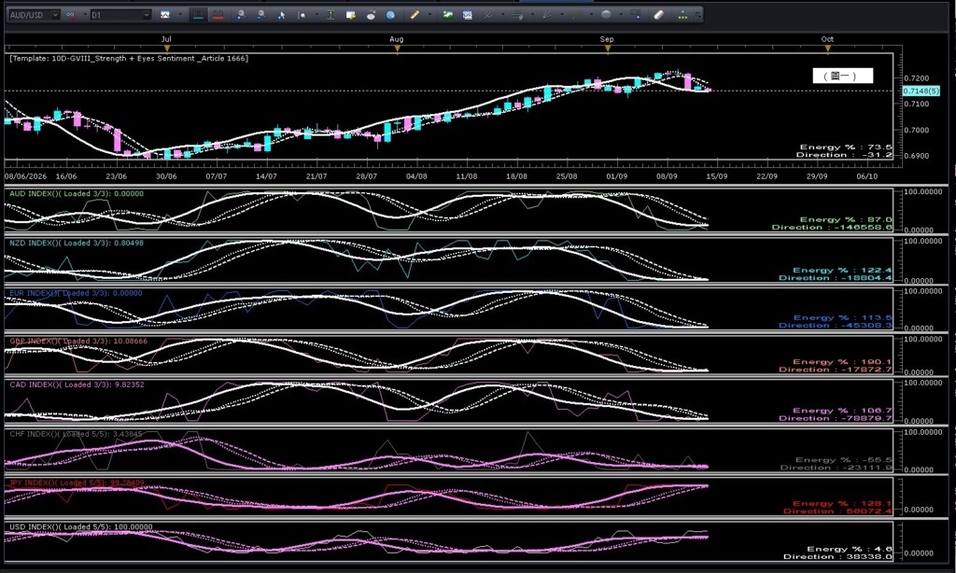Click the white label box on chart
The image size is (956, 573).
click(843, 76)
